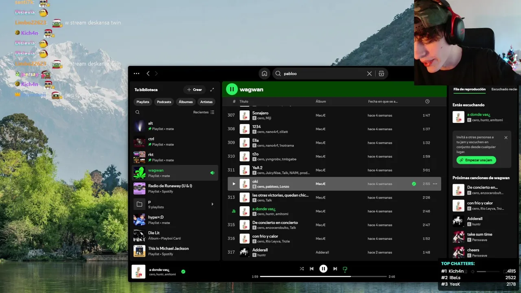
Task: Open Adderall album link in track 317
Action: point(322,252)
